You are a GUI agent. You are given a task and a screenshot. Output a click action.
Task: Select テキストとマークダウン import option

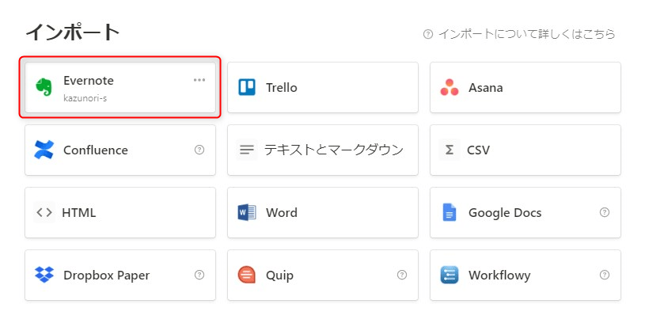point(334,150)
